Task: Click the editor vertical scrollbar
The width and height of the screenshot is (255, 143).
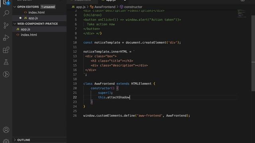Action: [253, 54]
